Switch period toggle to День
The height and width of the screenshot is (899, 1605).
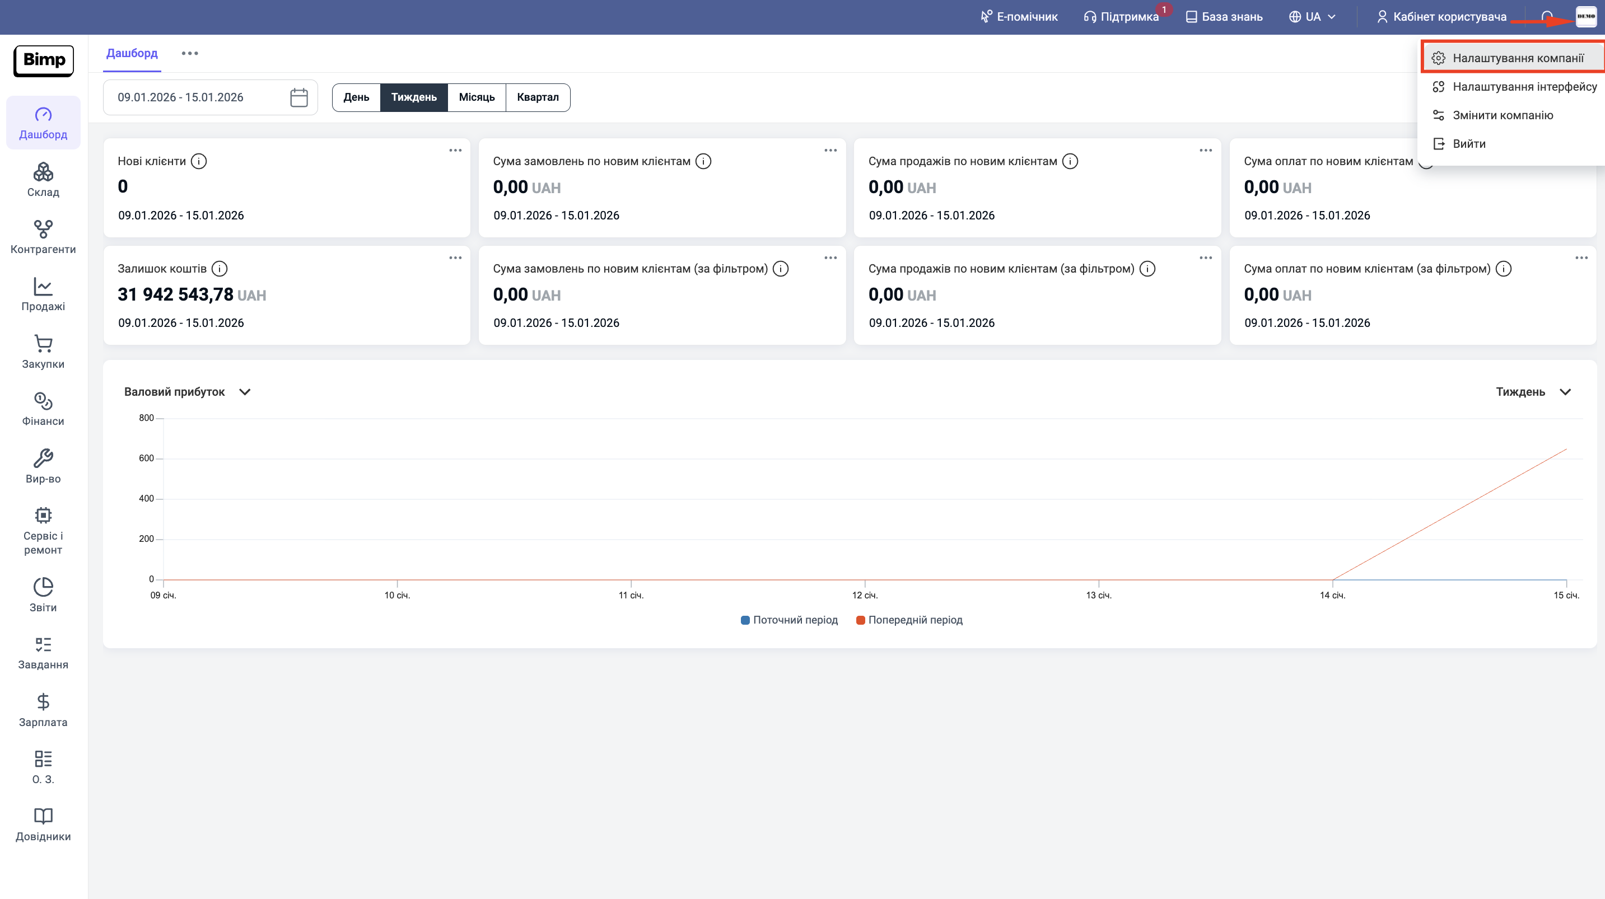[x=356, y=97]
